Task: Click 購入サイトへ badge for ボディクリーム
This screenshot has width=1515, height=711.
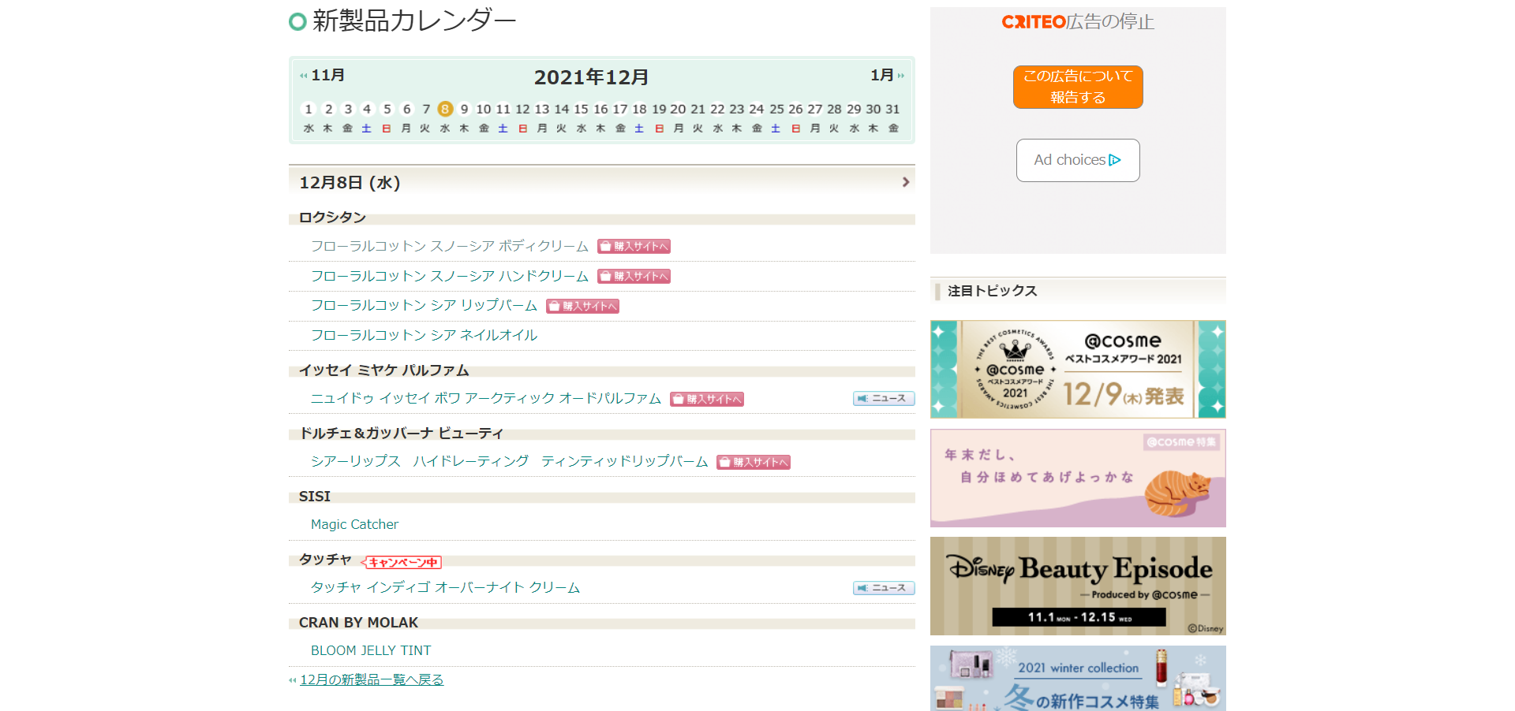Action: (x=634, y=246)
